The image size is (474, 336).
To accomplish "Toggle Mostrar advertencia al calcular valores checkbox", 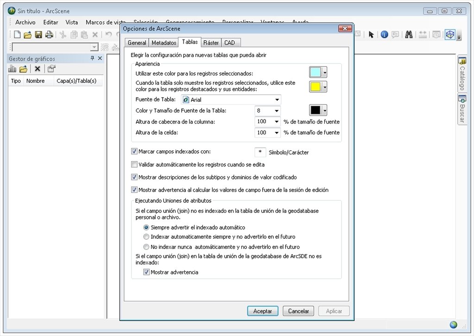I will (x=134, y=190).
